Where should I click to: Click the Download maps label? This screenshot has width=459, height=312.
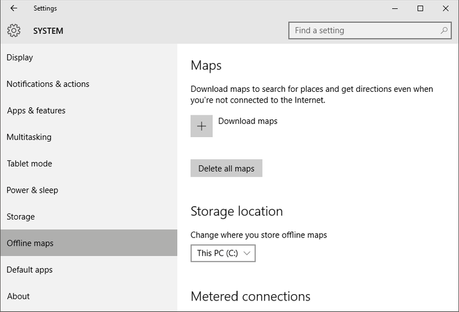tap(247, 121)
